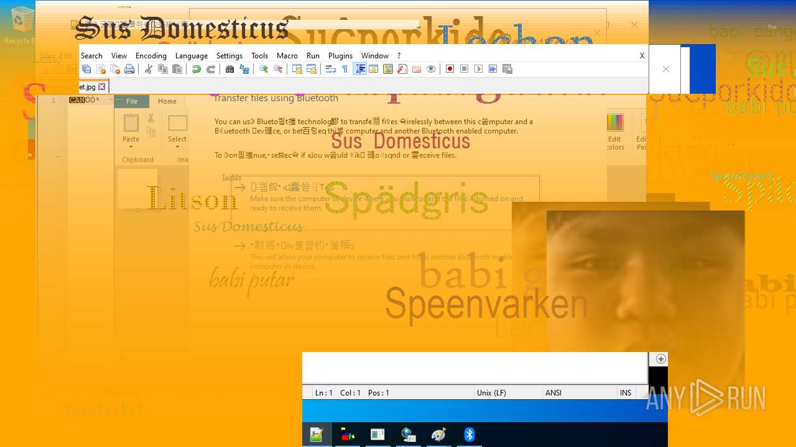Click the Synchronize Horizontal Scrolling icon
This screenshot has height=447, width=796.
pyautogui.click(x=312, y=69)
